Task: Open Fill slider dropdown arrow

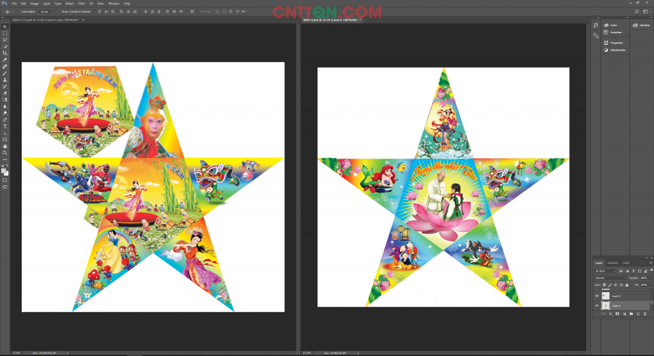Action: [651, 285]
